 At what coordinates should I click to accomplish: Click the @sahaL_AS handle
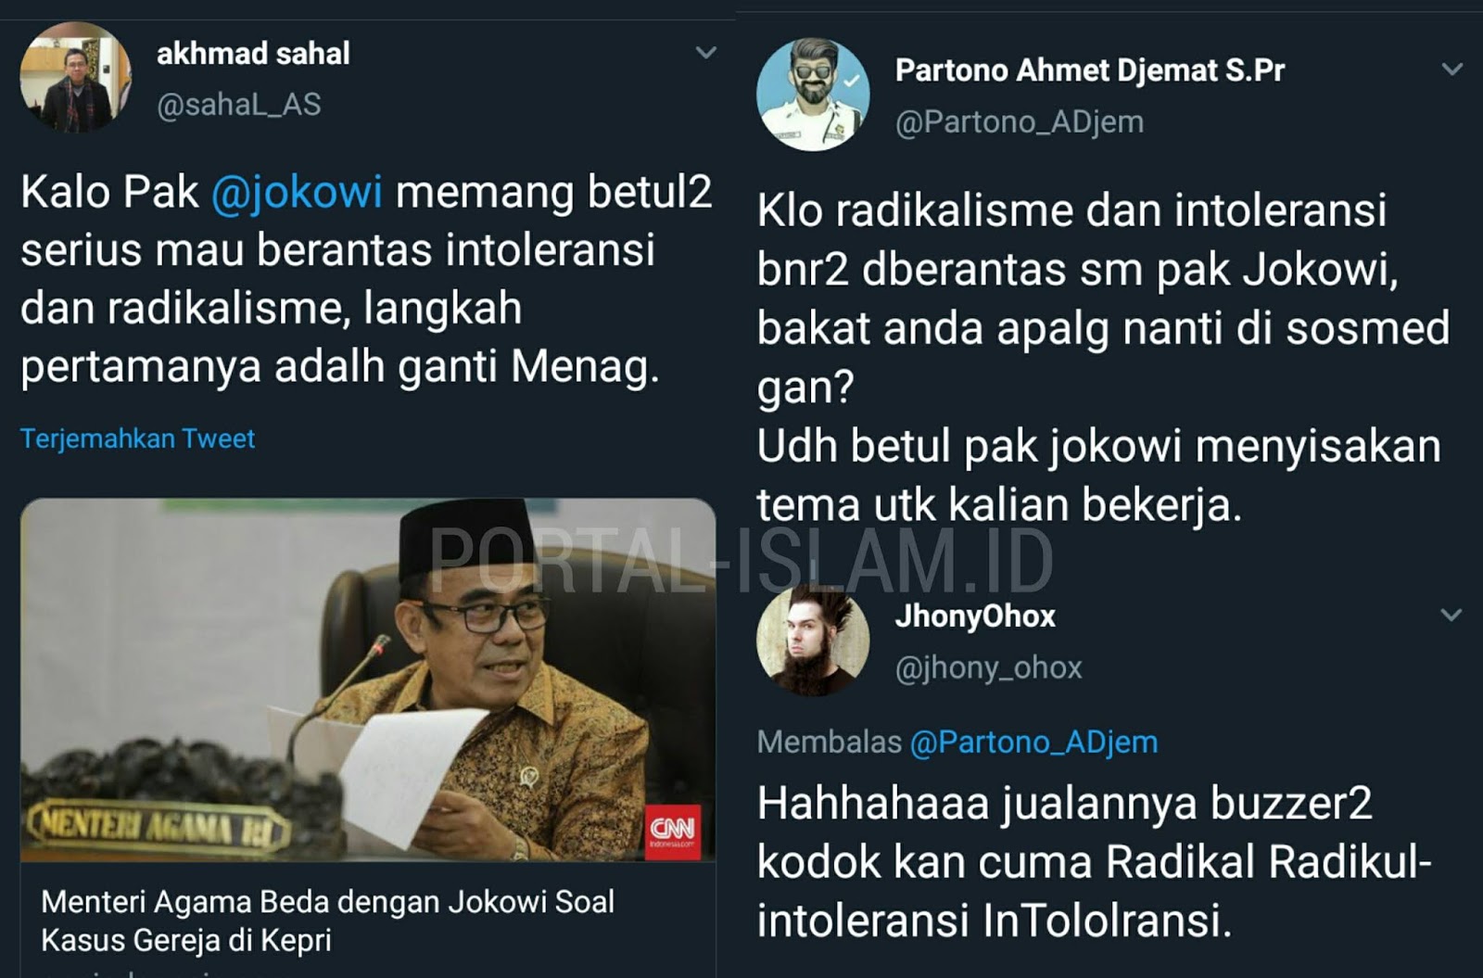pos(239,105)
